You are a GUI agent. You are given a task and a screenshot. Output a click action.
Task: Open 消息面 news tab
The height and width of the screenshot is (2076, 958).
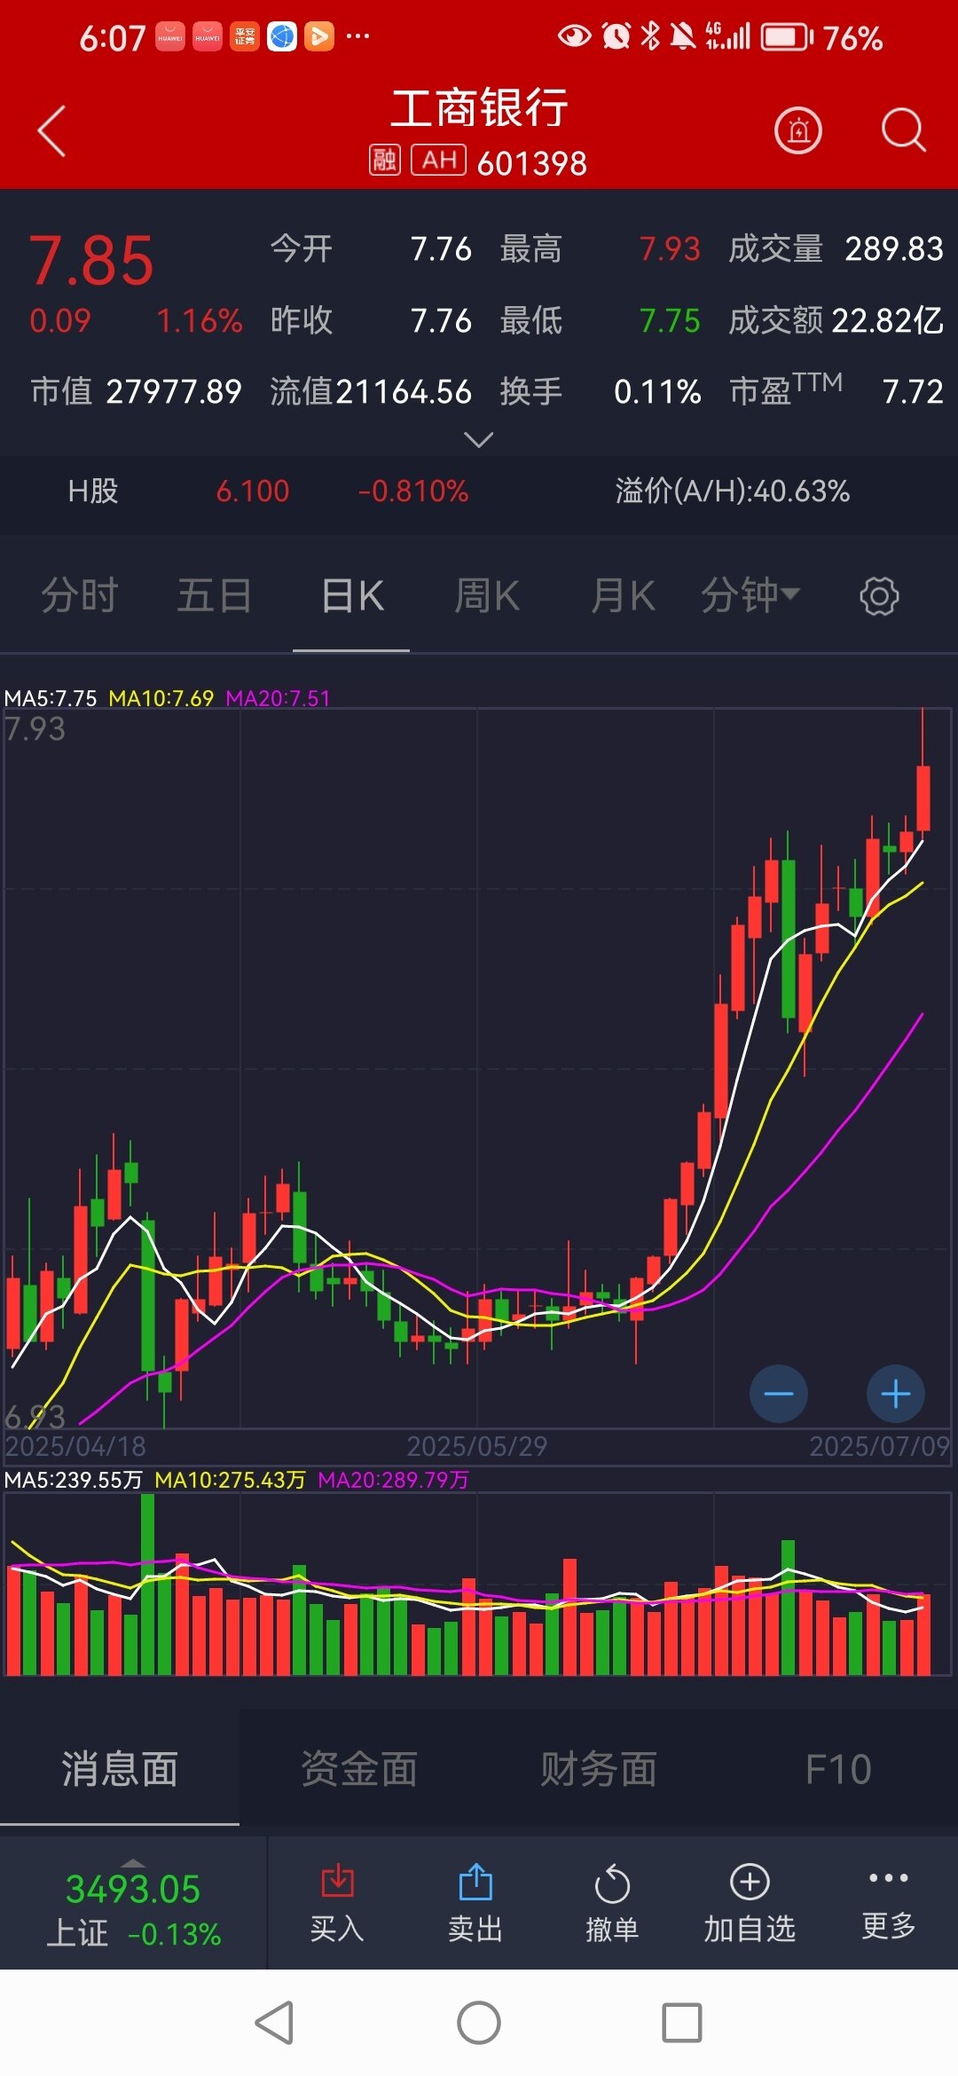[x=120, y=1769]
